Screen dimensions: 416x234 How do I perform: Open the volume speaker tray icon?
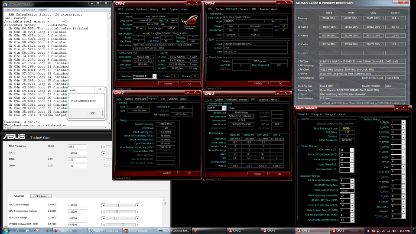[x=394, y=231]
